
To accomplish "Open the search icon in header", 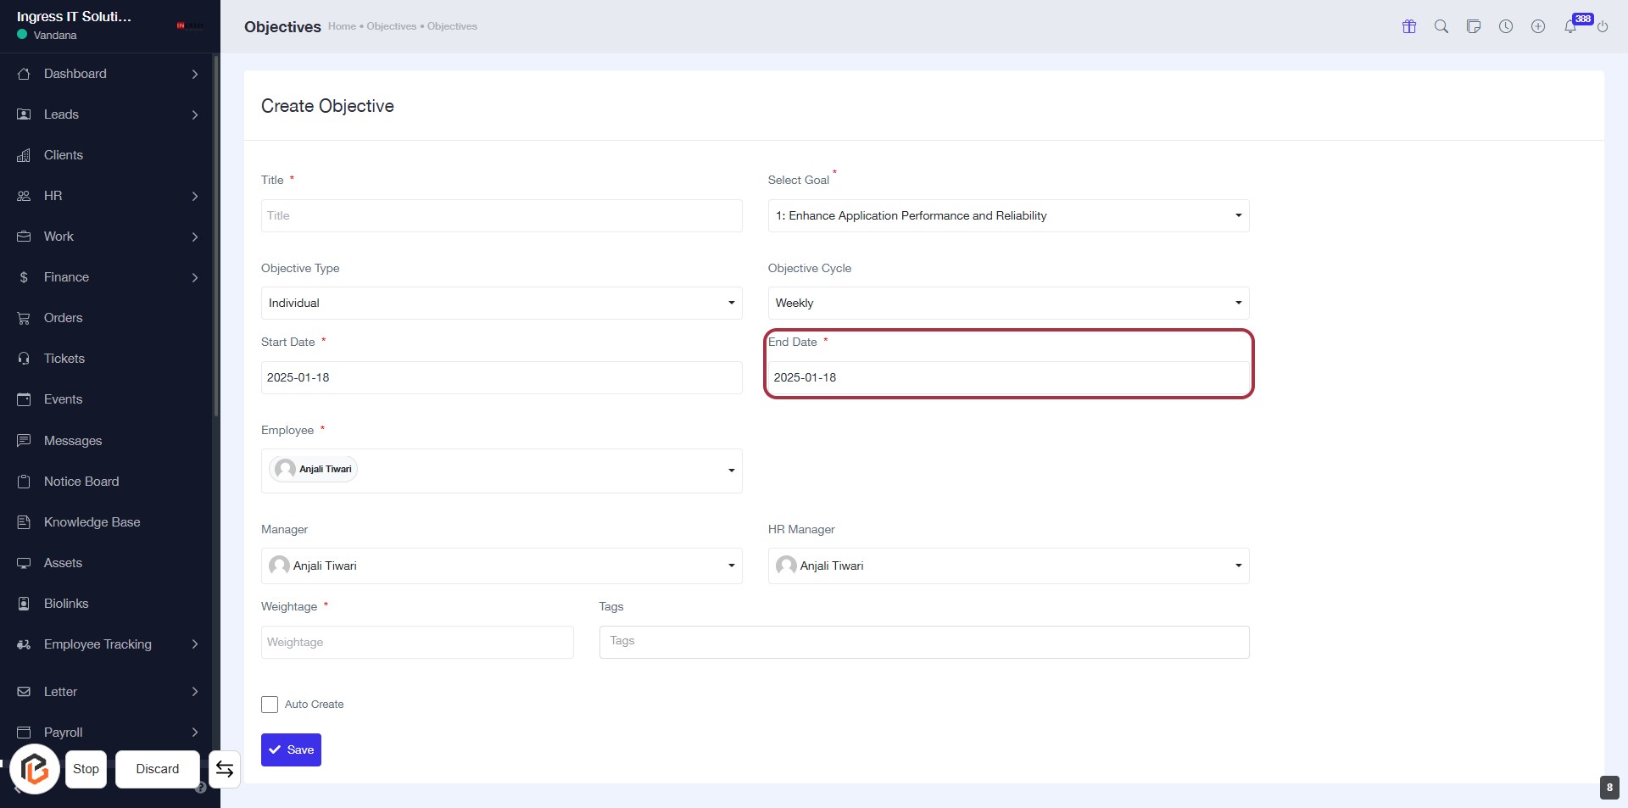I will tap(1441, 26).
